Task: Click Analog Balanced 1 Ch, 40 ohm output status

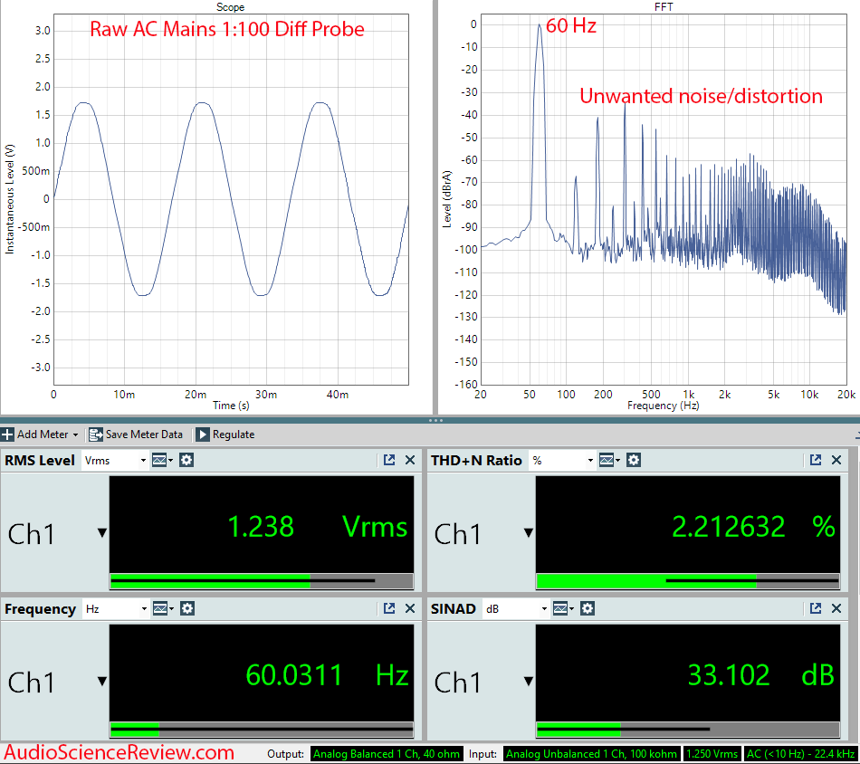Action: click(387, 754)
